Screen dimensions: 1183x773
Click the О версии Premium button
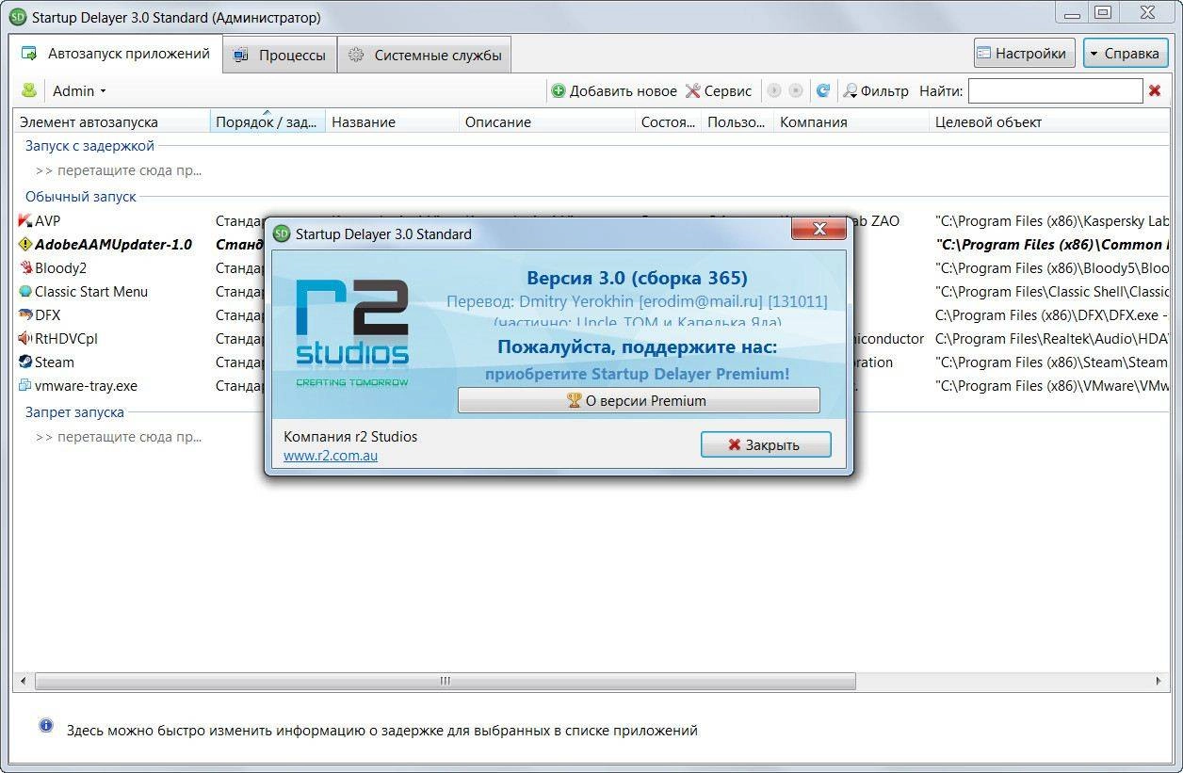coord(639,400)
